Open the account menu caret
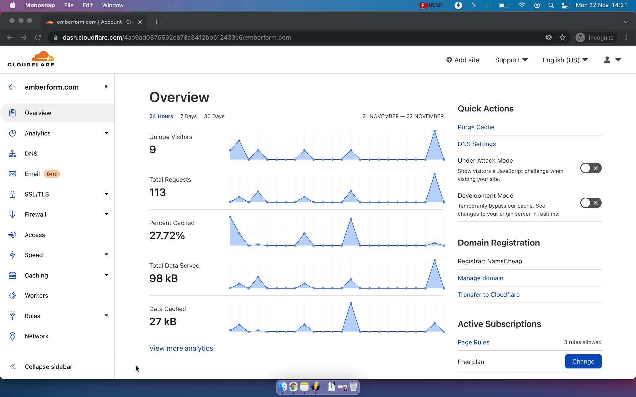Image resolution: width=636 pixels, height=397 pixels. pyautogui.click(x=618, y=60)
